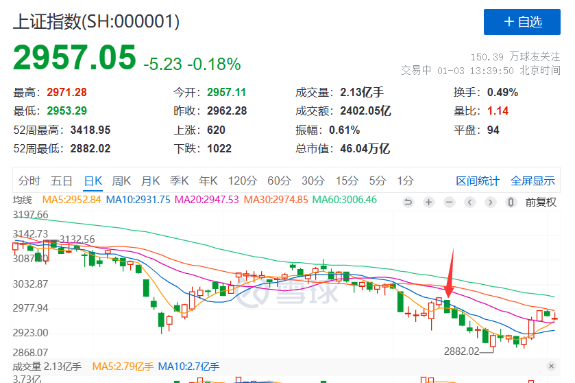The image size is (575, 383).
Task: Open 区间统计 link
Action: click(x=478, y=181)
